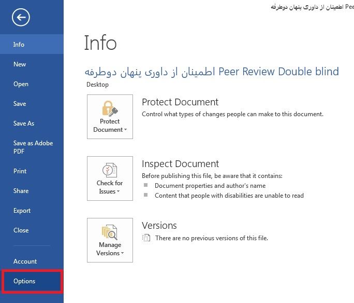Click 'Control what types of changes' description

(232, 114)
